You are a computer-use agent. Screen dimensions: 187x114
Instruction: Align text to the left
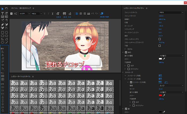77,14
